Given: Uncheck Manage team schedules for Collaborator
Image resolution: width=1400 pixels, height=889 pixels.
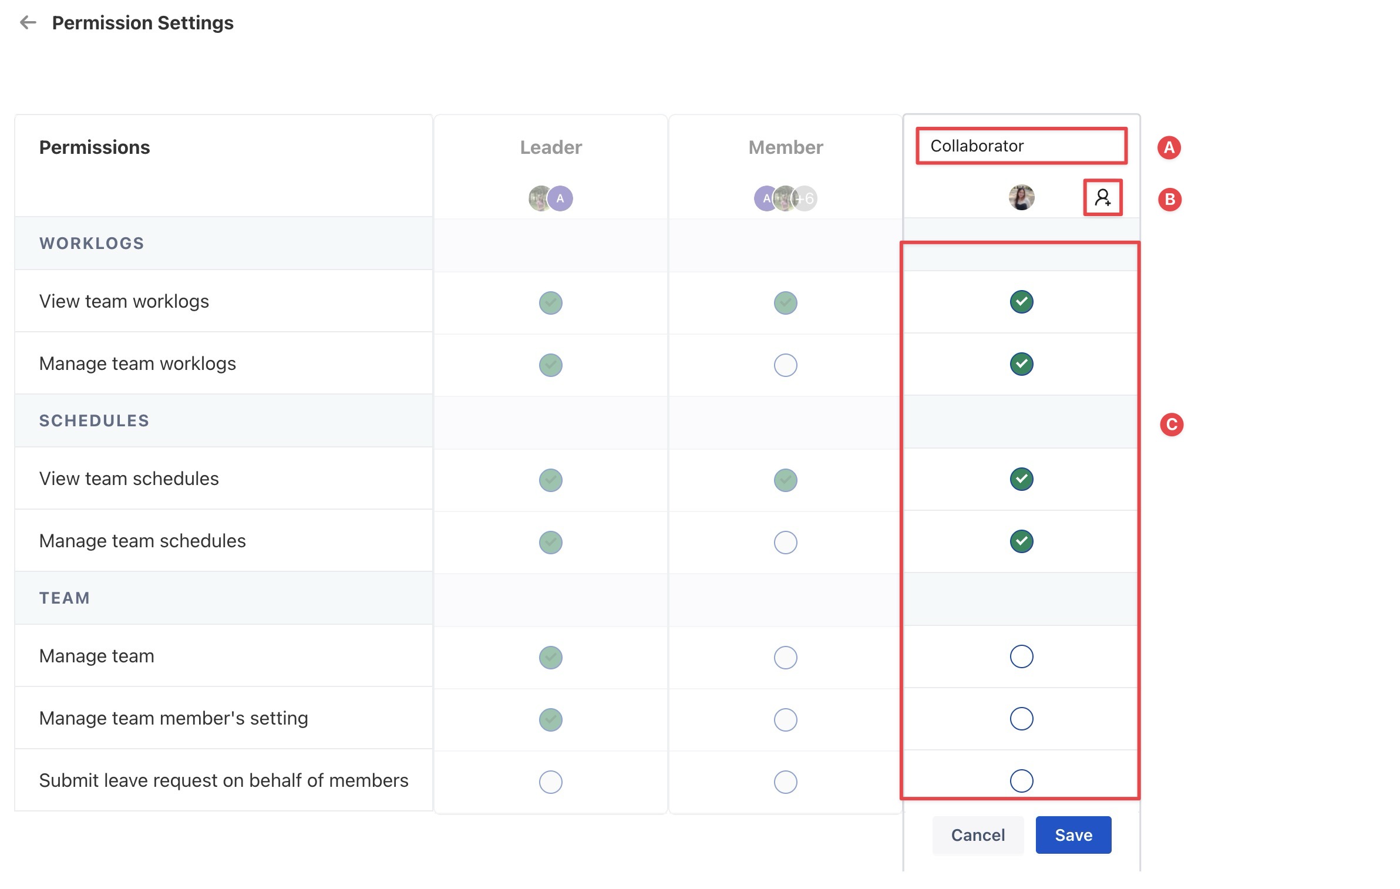Looking at the screenshot, I should (x=1021, y=541).
